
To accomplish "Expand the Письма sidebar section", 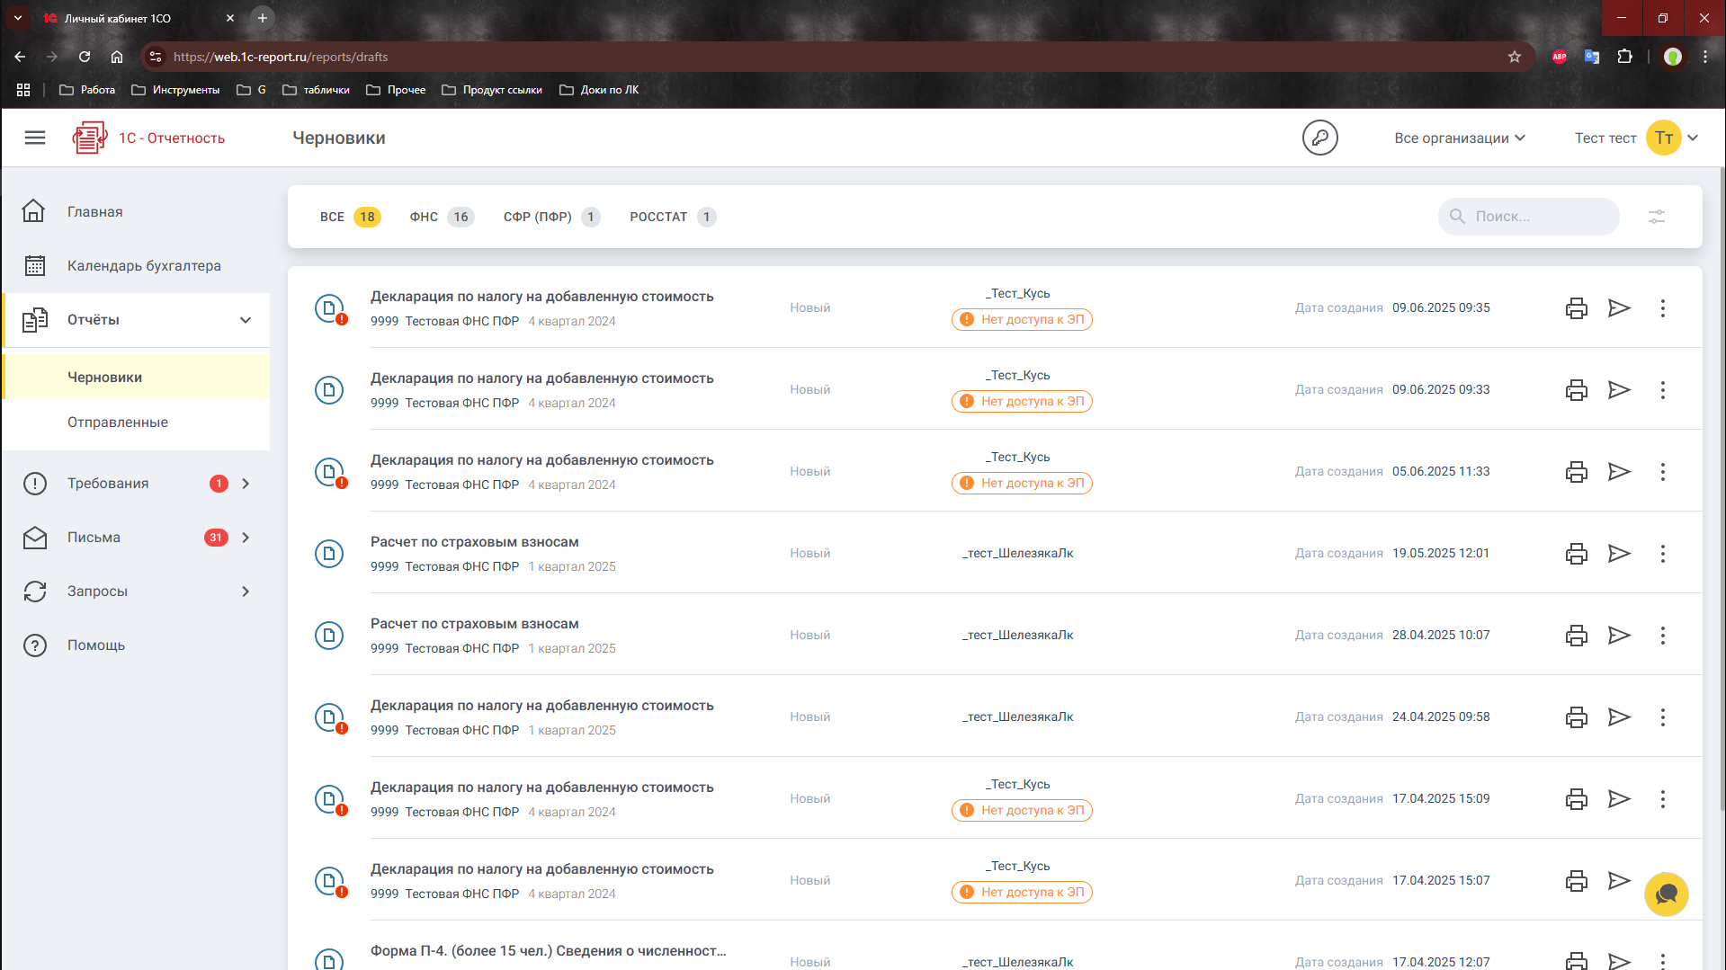I will click(245, 538).
